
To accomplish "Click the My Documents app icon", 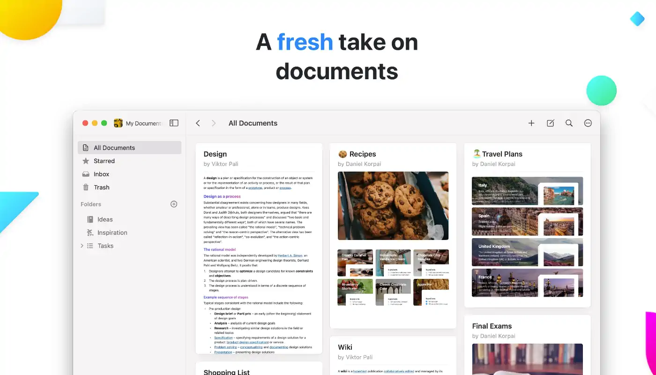I will pyautogui.click(x=118, y=123).
